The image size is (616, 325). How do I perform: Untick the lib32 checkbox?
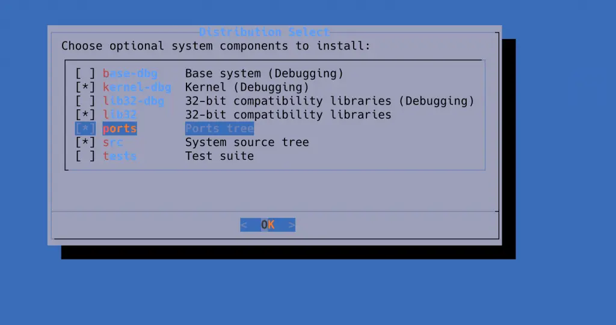pos(85,115)
